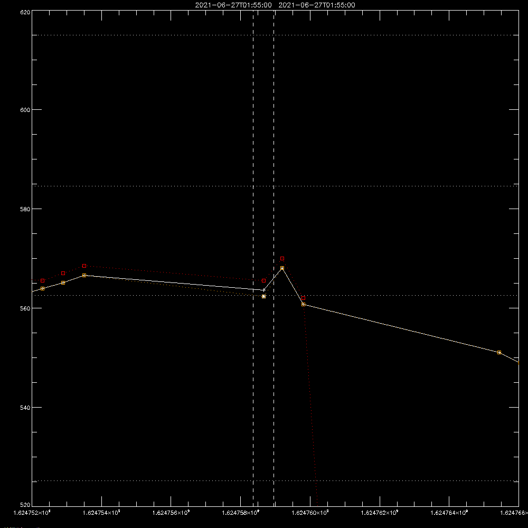
Task: Pick the orange marker near the far-right end
Action: click(499, 352)
